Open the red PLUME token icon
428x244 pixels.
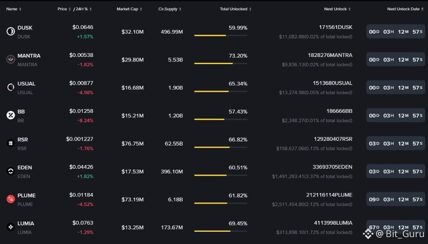[11, 199]
